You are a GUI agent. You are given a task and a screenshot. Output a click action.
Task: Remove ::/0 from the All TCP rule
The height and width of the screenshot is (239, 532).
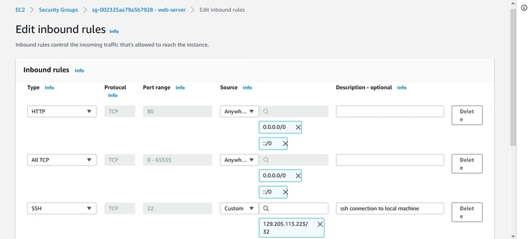(285, 192)
